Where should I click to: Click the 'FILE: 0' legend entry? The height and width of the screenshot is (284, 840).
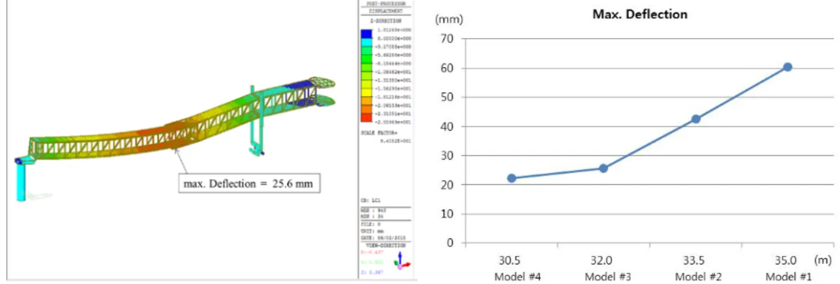click(370, 224)
